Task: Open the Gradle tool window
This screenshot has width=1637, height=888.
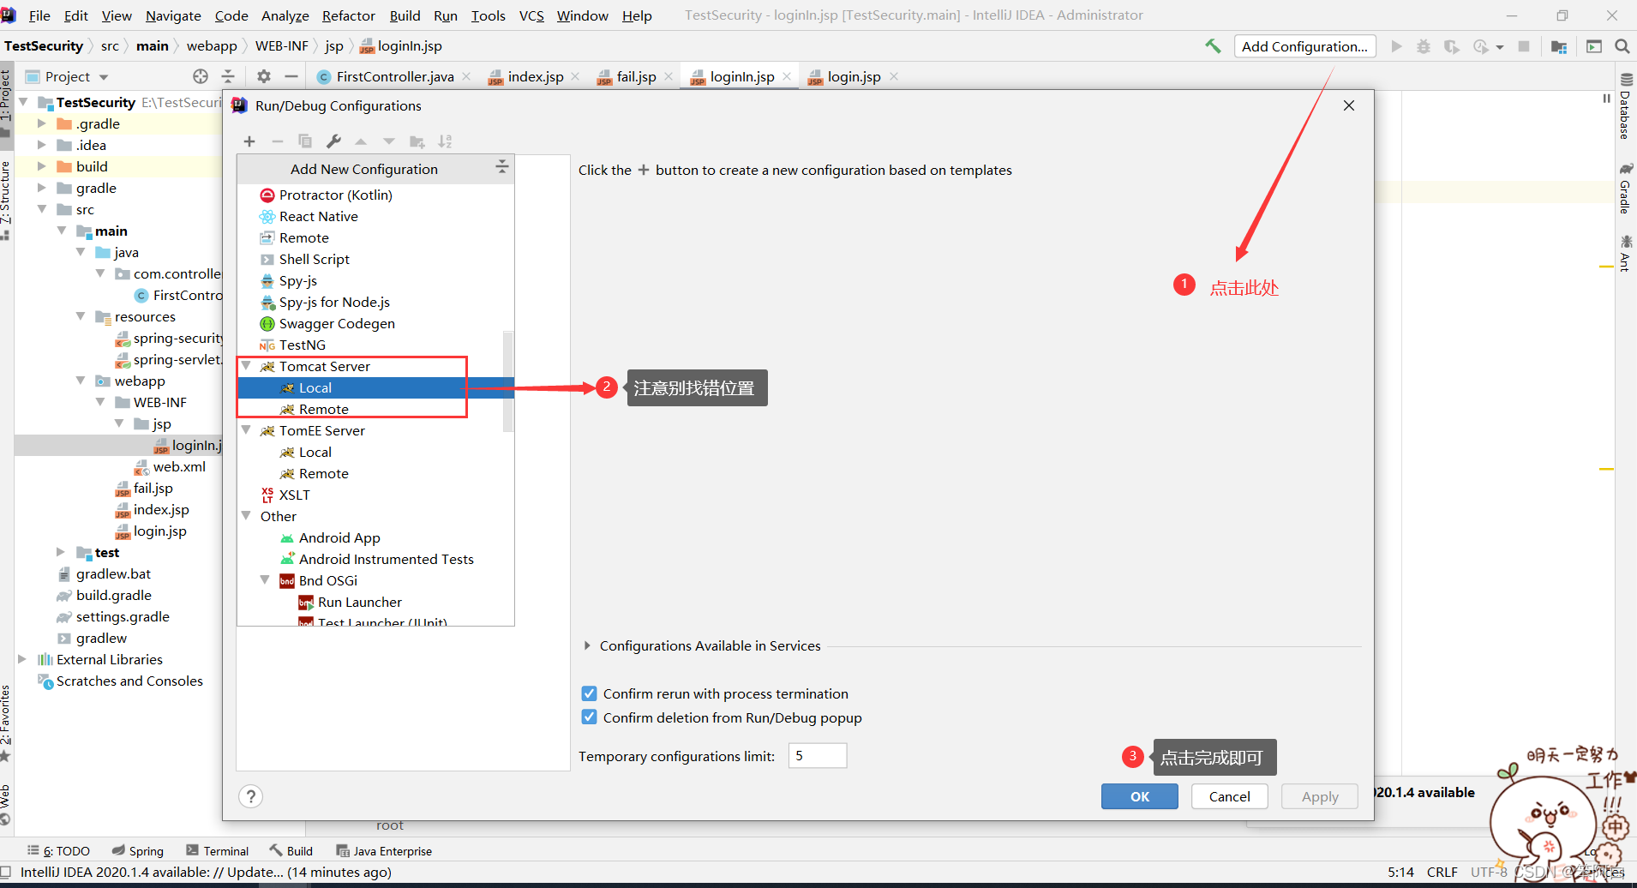Action: tap(1625, 189)
